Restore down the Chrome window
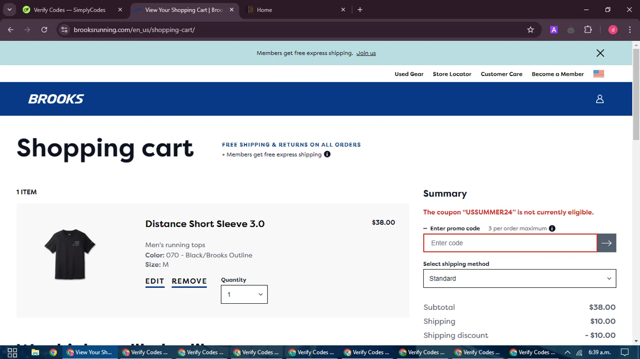The width and height of the screenshot is (640, 359). pos(608,9)
